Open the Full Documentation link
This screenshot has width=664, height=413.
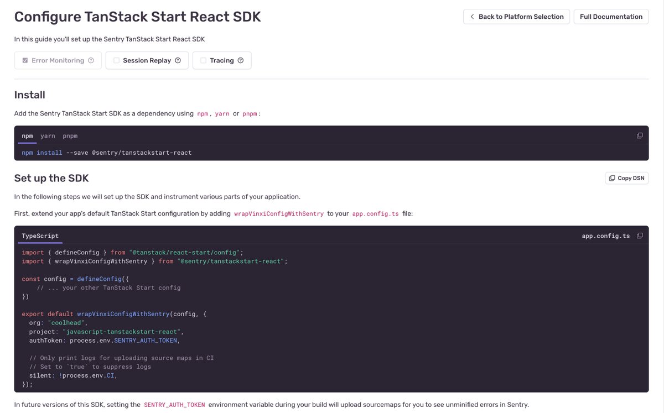pyautogui.click(x=611, y=17)
